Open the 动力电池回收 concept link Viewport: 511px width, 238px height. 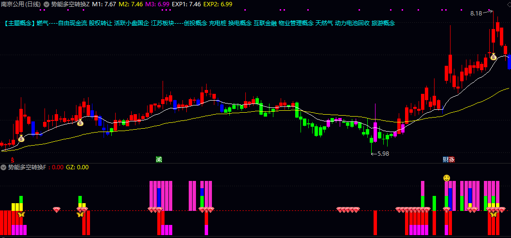pyautogui.click(x=352, y=23)
